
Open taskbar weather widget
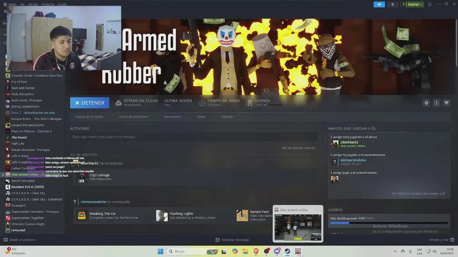pos(15,251)
